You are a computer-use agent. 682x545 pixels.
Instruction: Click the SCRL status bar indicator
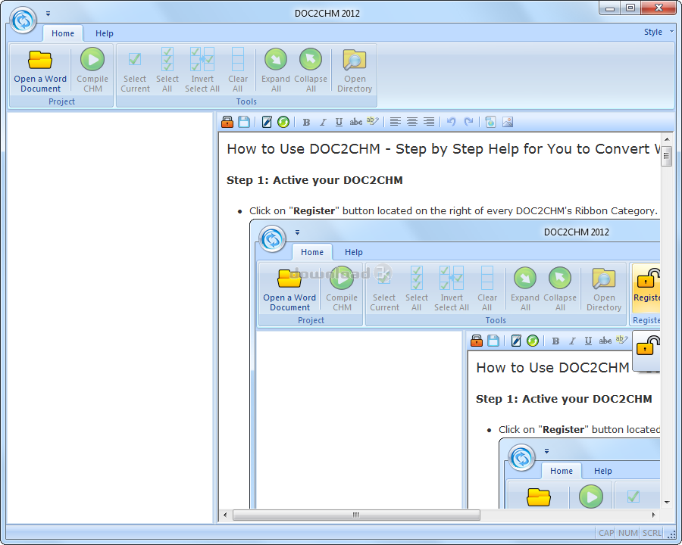(x=652, y=533)
